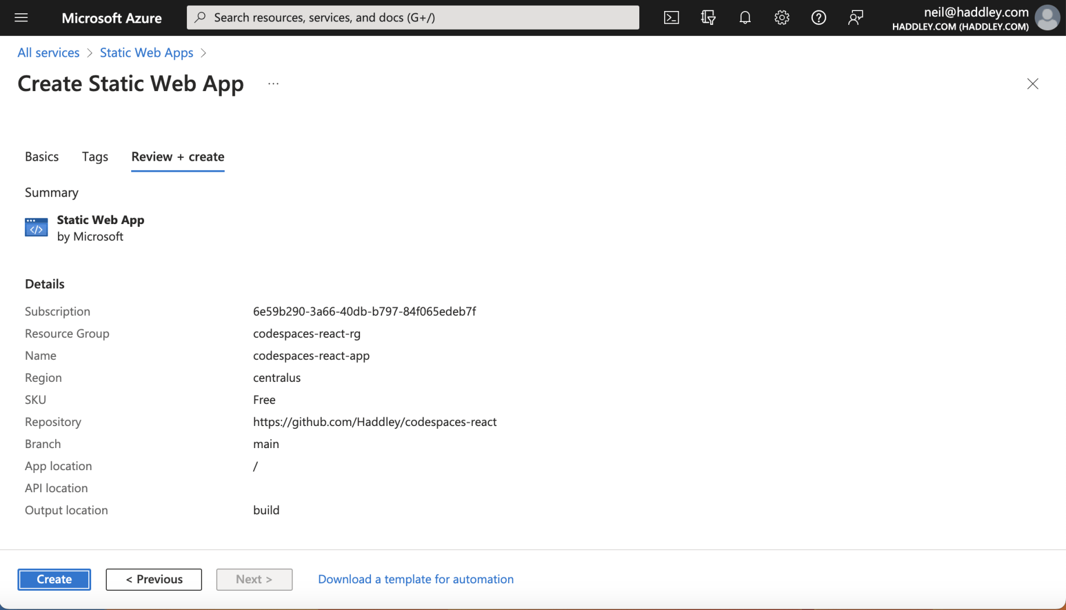Click the neil@haddley.com account name
This screenshot has width=1066, height=610.
pyautogui.click(x=976, y=12)
